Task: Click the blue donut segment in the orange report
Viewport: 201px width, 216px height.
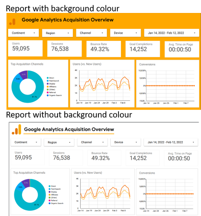Action: 18,79
